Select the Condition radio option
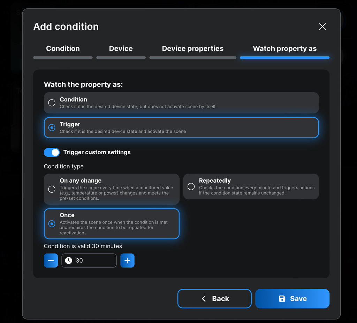Screen dimensions: 357x323 coord(52,103)
